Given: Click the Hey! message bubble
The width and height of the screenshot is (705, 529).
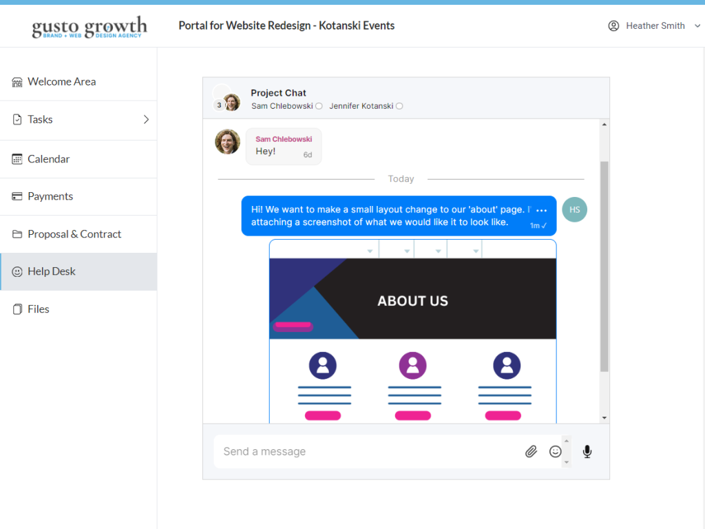Looking at the screenshot, I should tap(284, 147).
